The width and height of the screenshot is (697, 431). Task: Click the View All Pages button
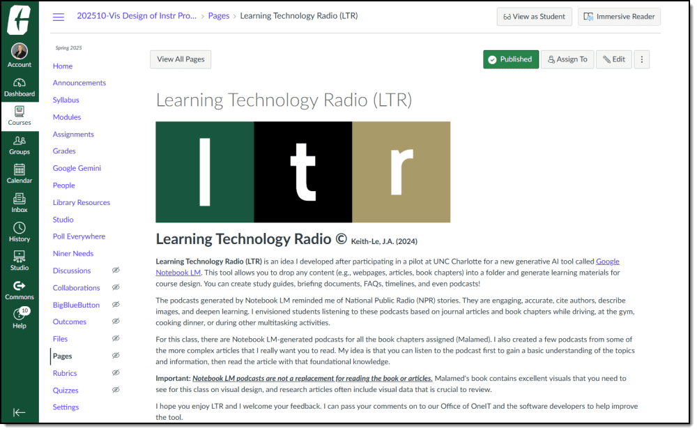point(181,59)
